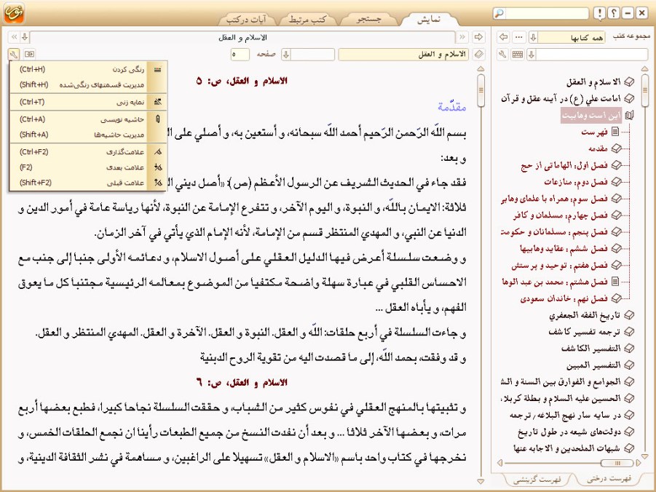
Task: Select التفسير المبين book
Action: (x=593, y=365)
